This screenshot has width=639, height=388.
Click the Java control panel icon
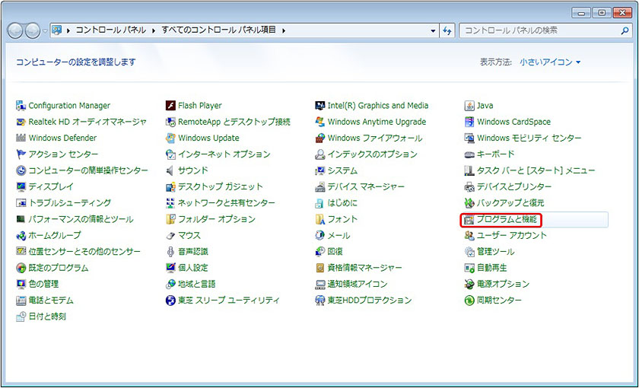point(469,106)
